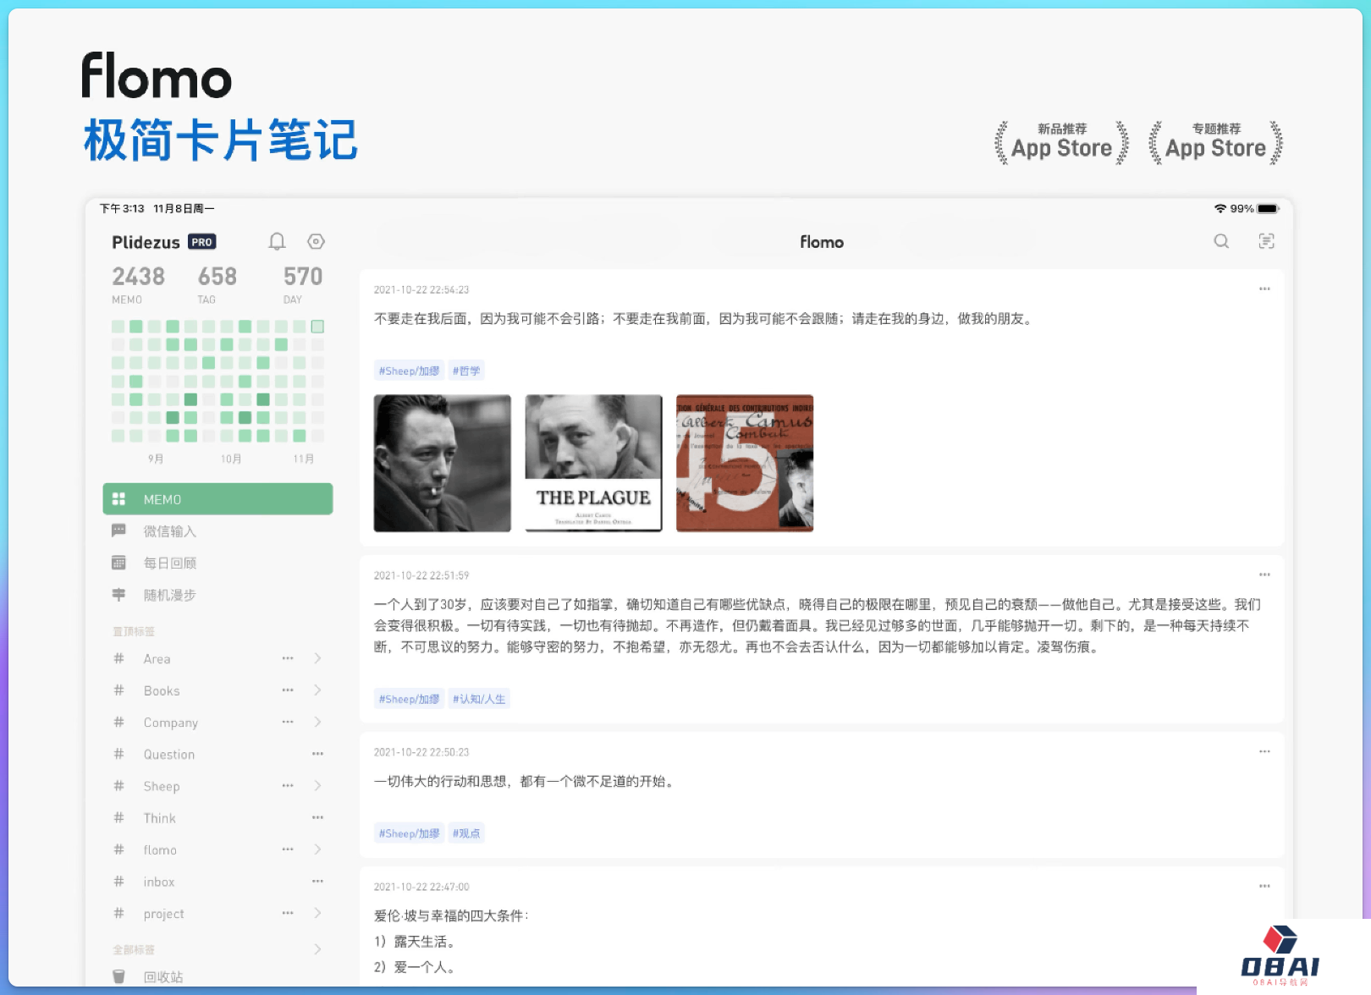Open the ellipsis menu on first memo

[1264, 289]
